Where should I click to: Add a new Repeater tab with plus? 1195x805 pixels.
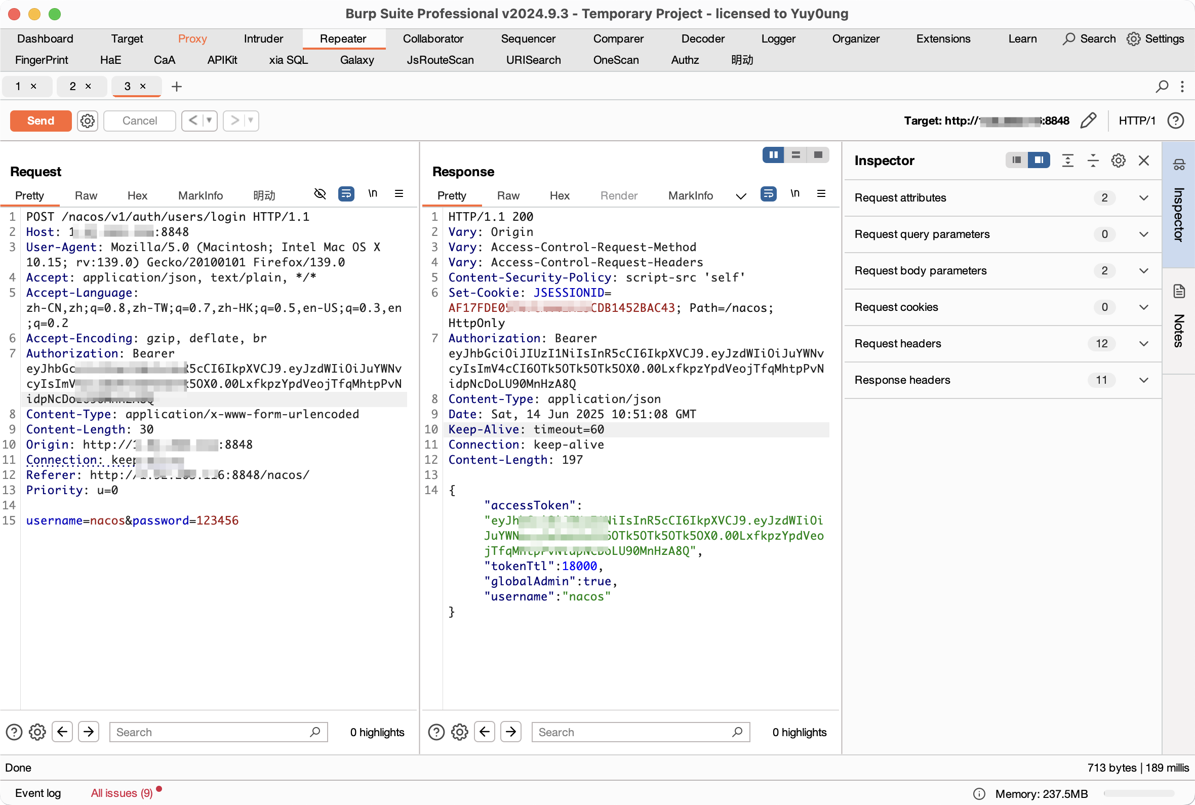tap(177, 86)
